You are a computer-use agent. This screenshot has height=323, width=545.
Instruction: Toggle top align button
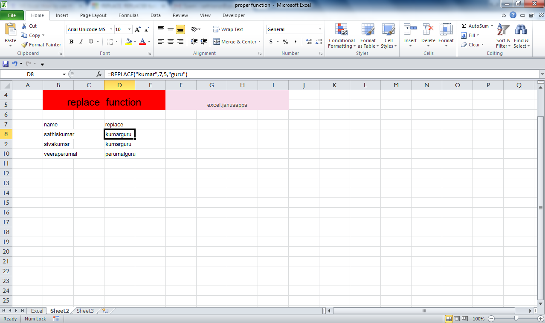coord(161,29)
